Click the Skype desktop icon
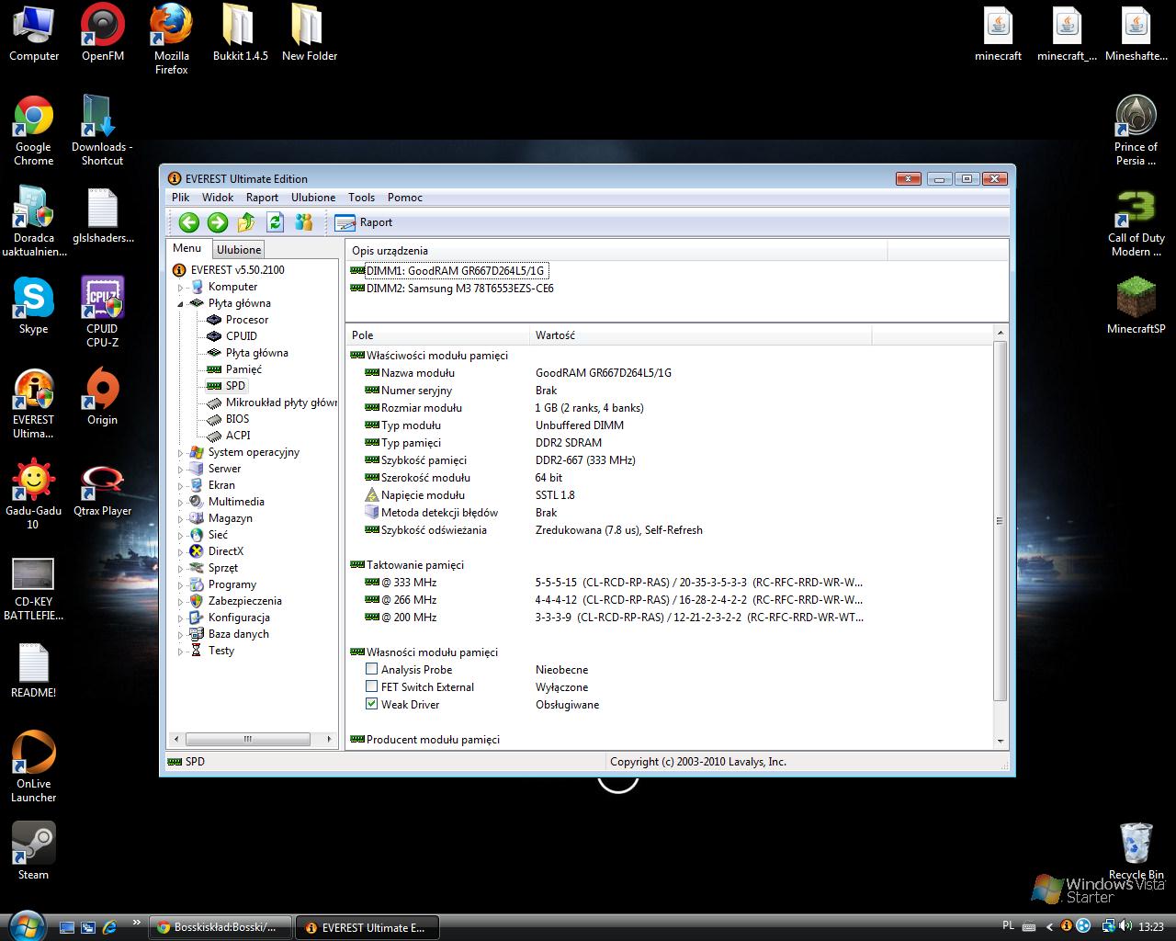The image size is (1176, 941). pyautogui.click(x=33, y=306)
